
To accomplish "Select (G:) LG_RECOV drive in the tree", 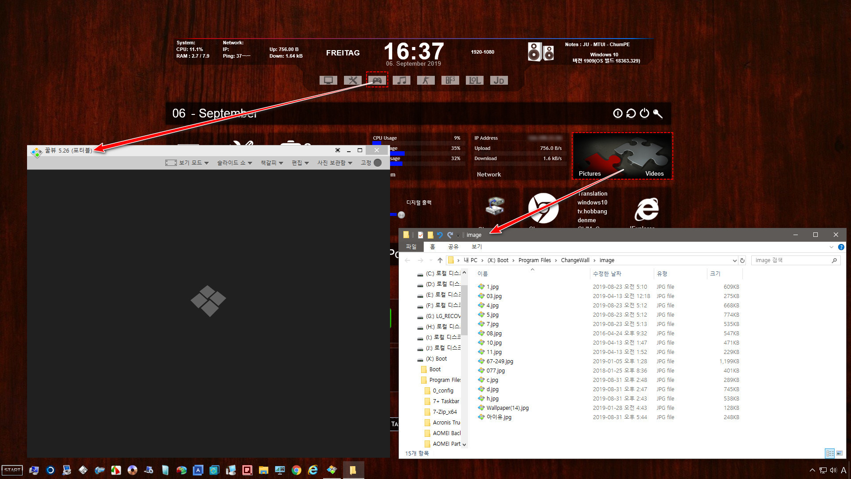I will [x=443, y=316].
